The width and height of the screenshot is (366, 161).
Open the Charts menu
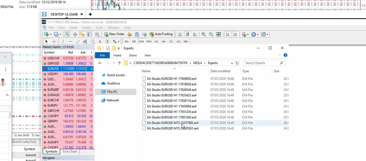click(86, 28)
